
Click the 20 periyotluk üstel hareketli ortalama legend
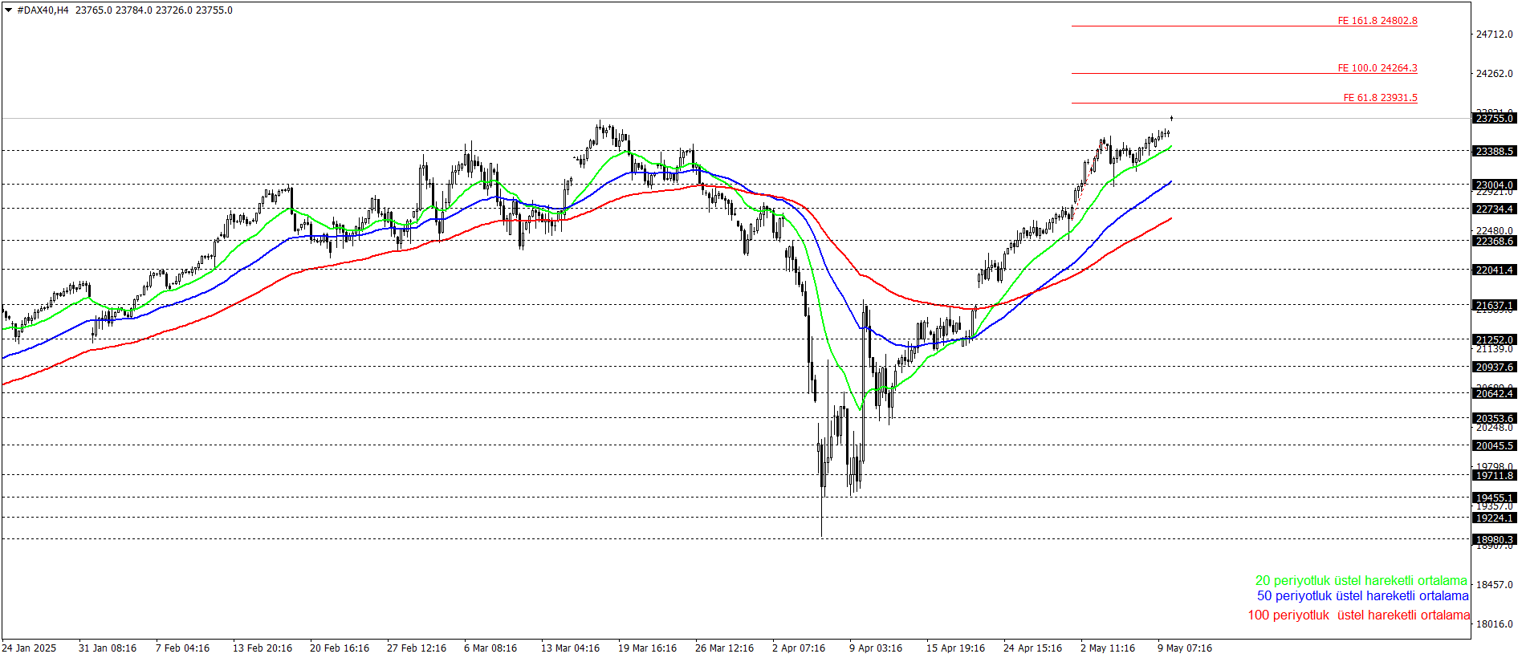coord(1361,581)
